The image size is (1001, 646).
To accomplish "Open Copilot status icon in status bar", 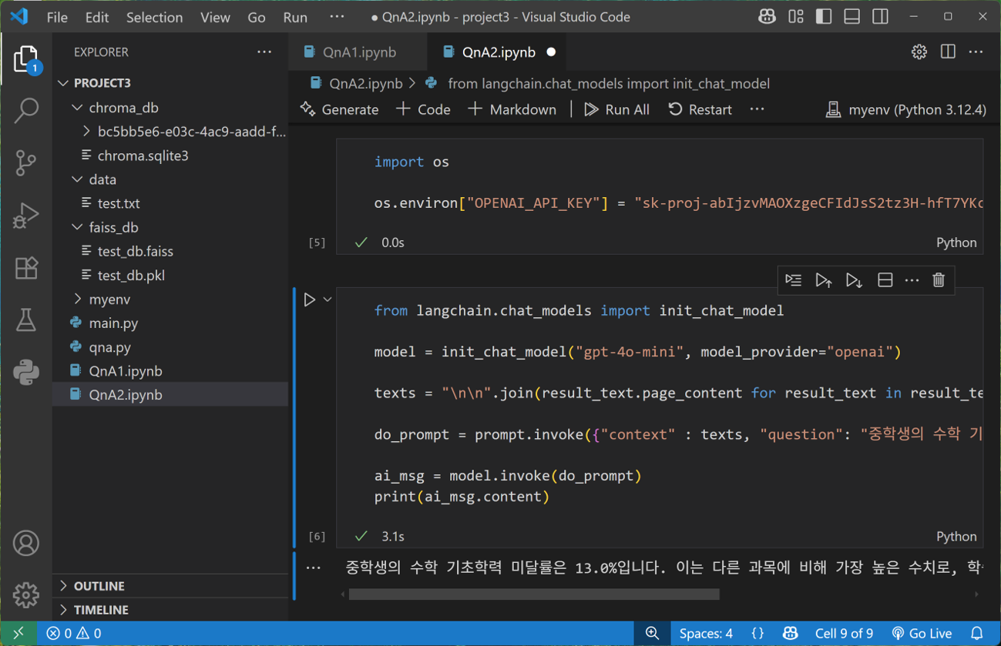I will tap(791, 633).
